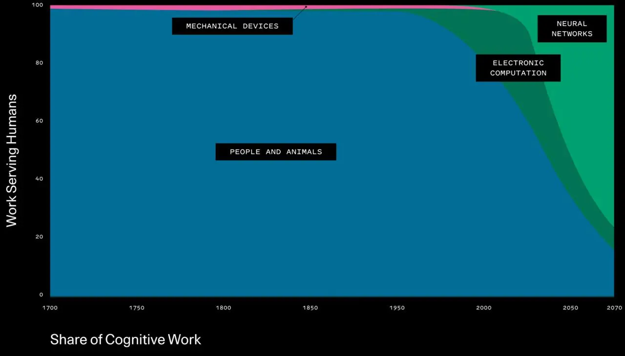Click the 1950 axis label

point(397,308)
